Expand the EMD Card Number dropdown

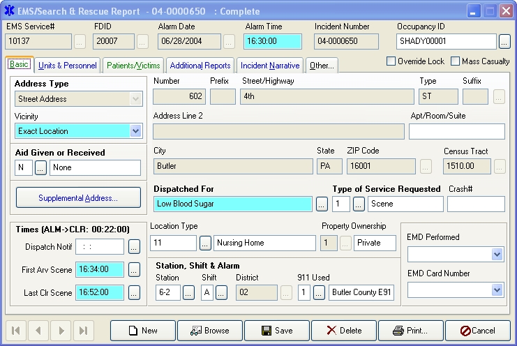point(497,289)
